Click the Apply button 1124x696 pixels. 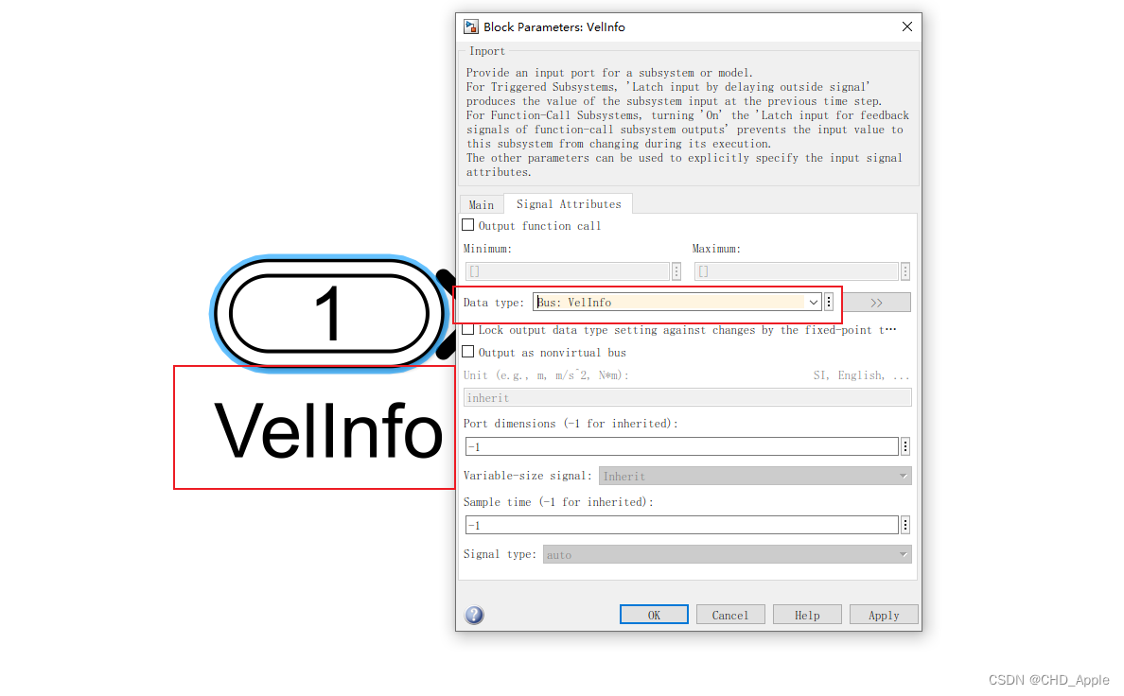(884, 615)
